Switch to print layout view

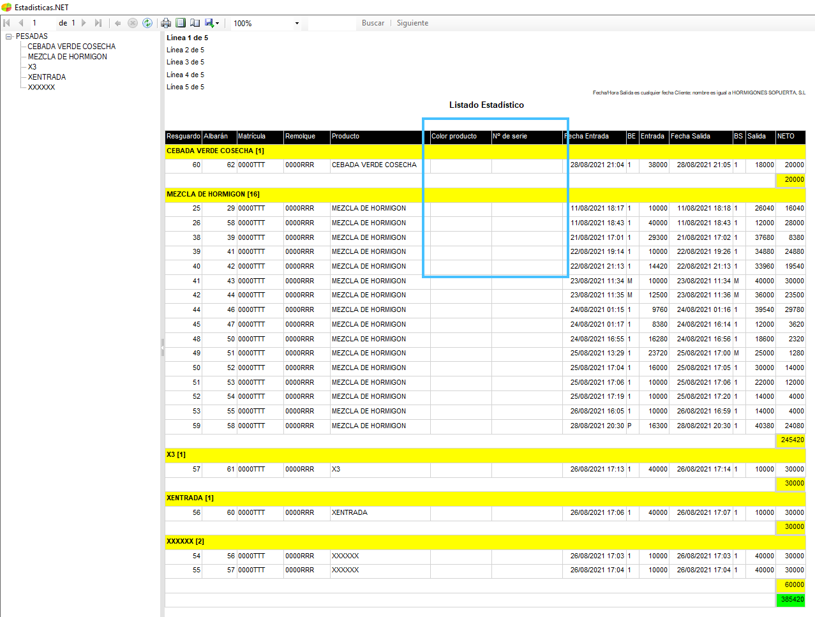(181, 23)
